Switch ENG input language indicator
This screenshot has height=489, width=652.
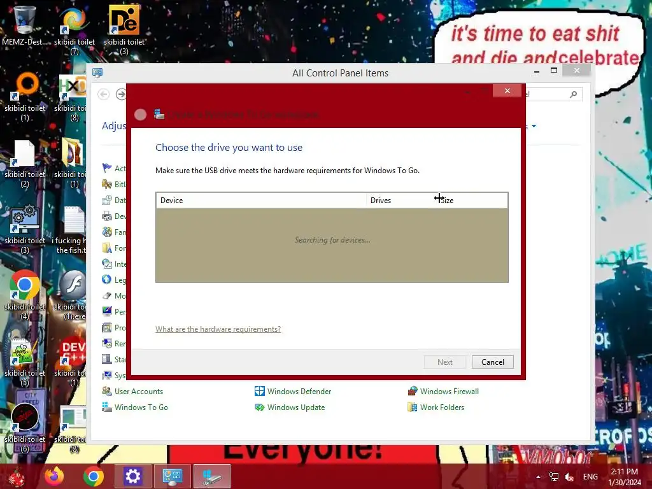coord(590,476)
